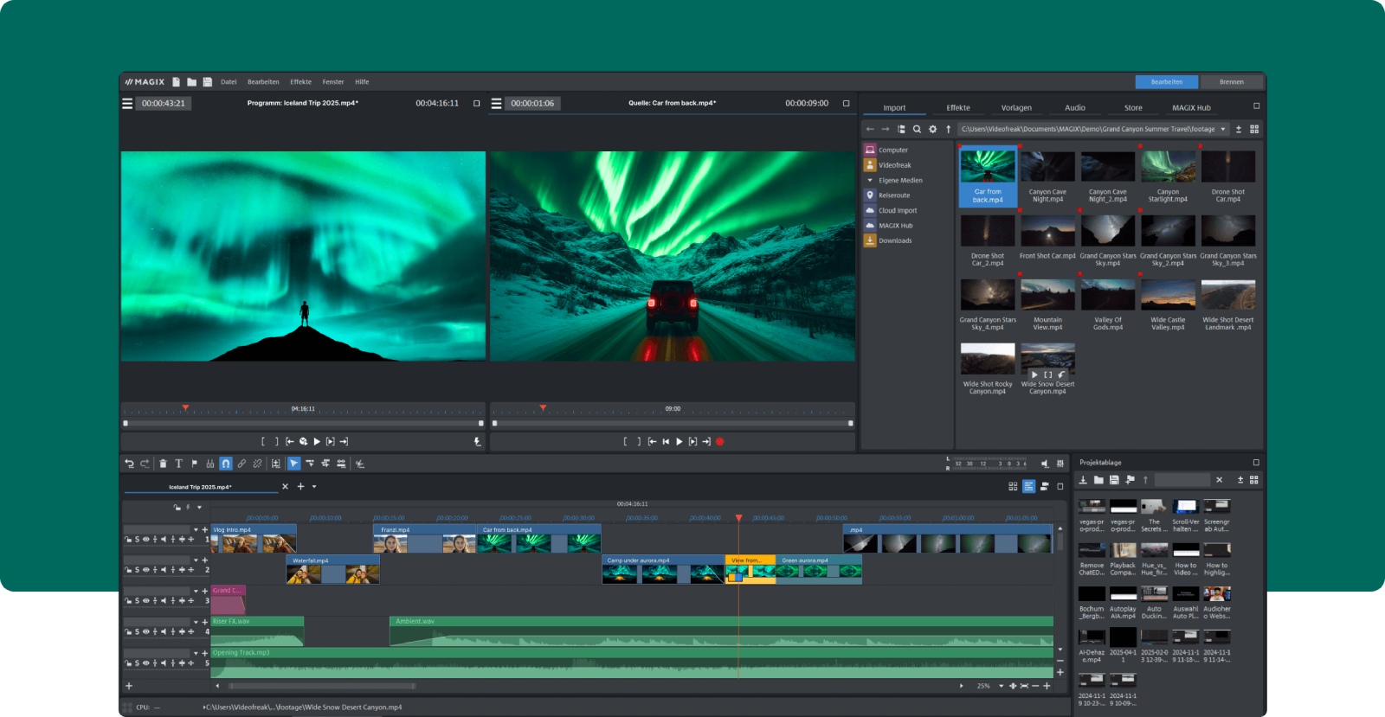Delete selected object with trash icon
The height and width of the screenshot is (717, 1385).
(163, 464)
